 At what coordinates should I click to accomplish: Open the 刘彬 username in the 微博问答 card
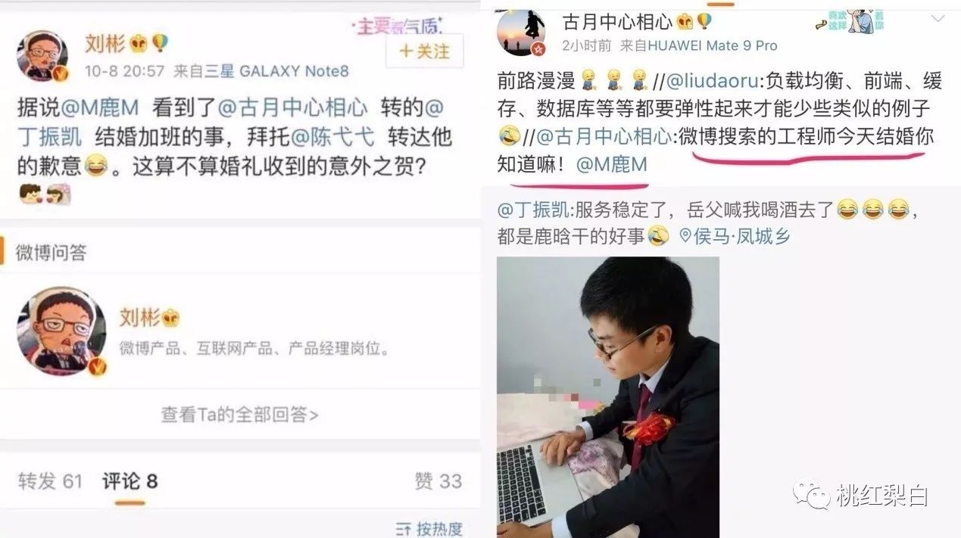[140, 318]
